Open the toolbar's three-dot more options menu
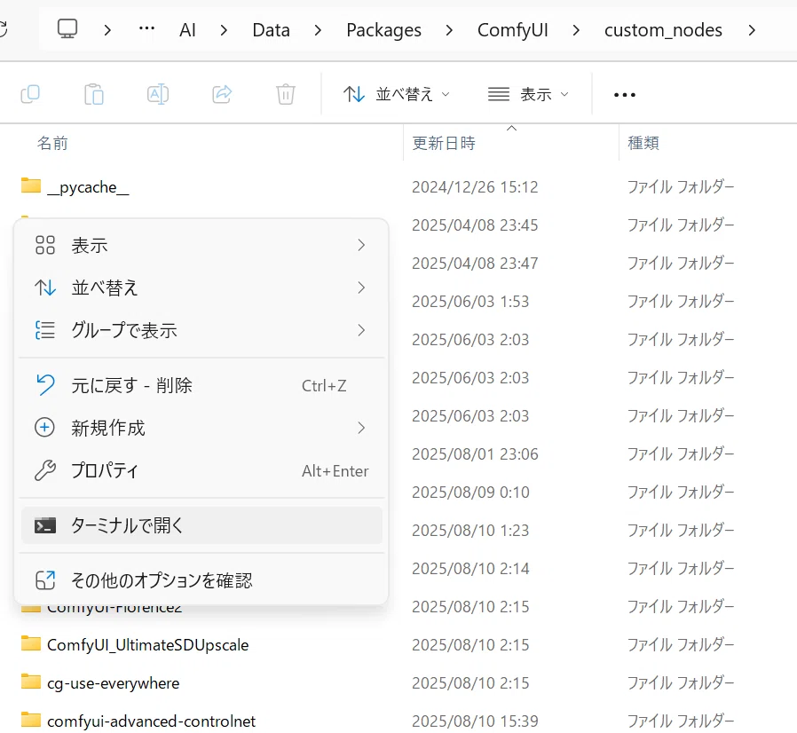797x733 pixels. pyautogui.click(x=625, y=95)
